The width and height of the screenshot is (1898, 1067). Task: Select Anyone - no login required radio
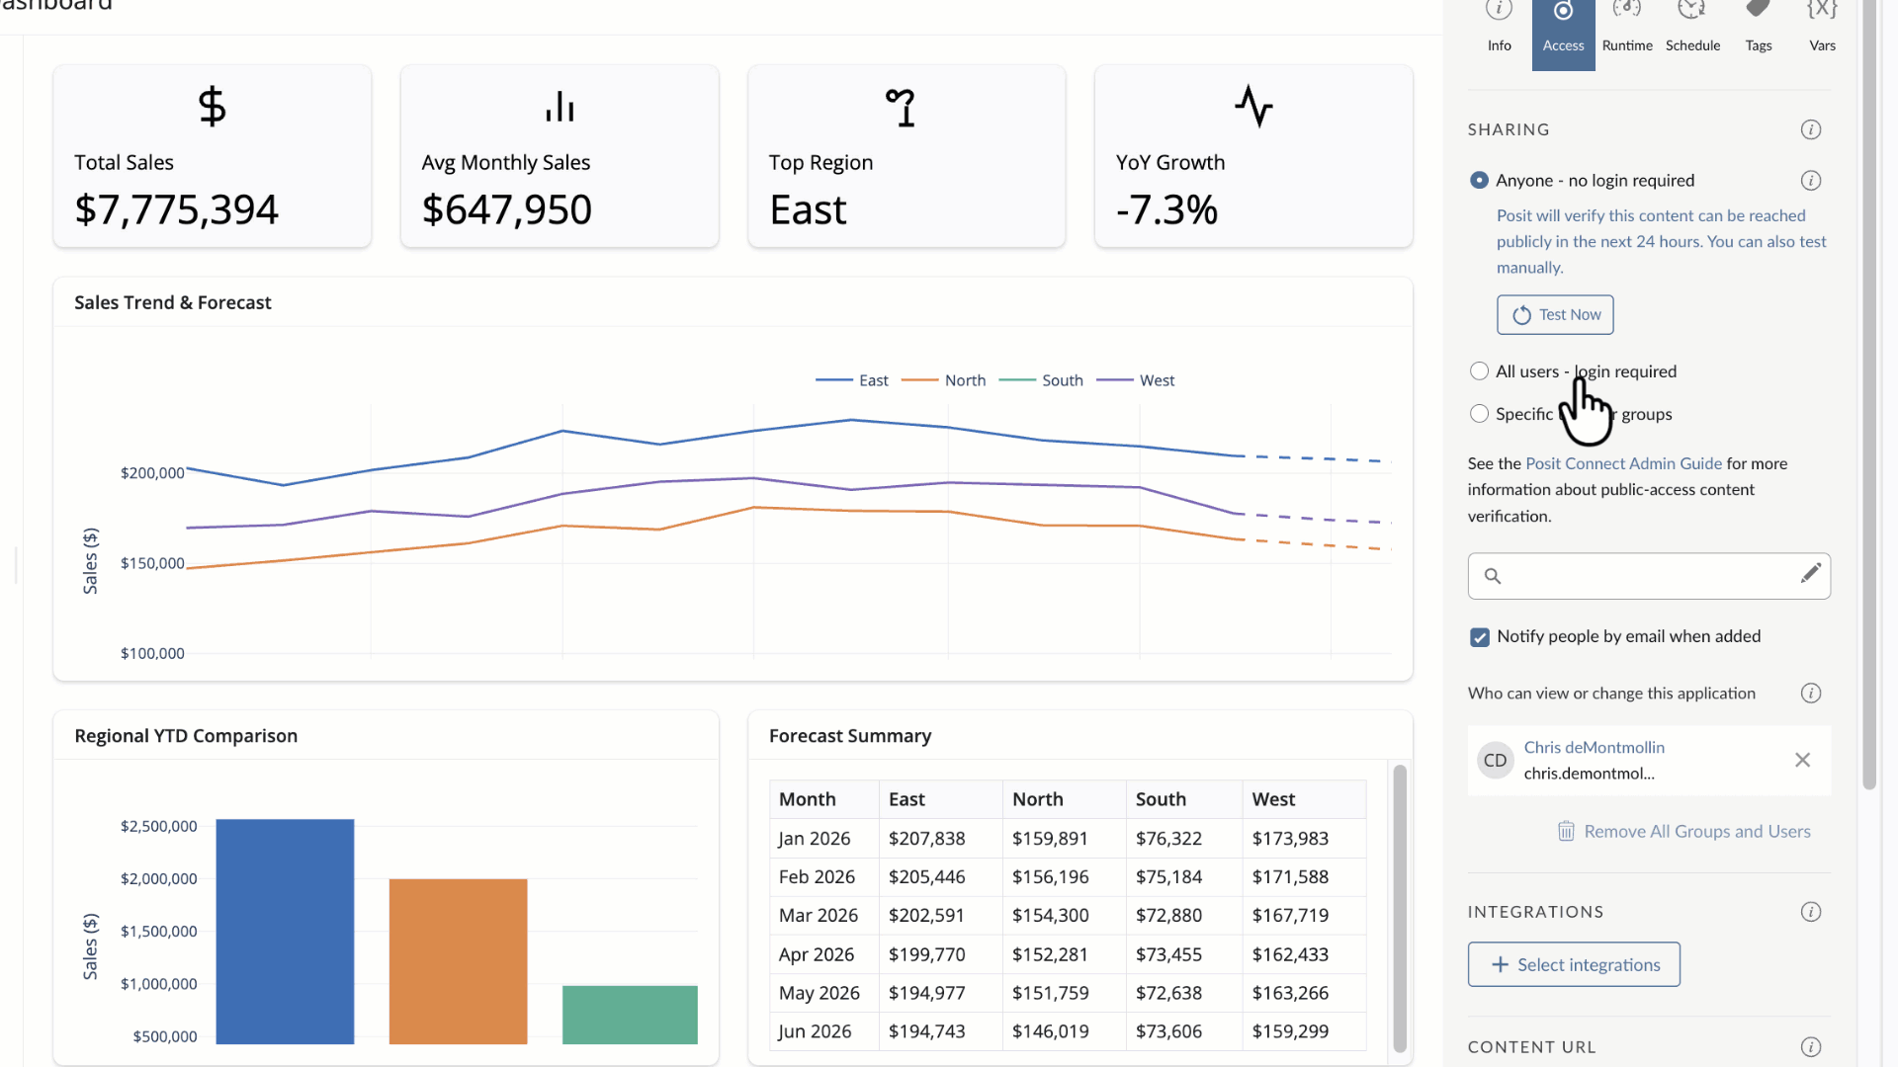tap(1479, 180)
